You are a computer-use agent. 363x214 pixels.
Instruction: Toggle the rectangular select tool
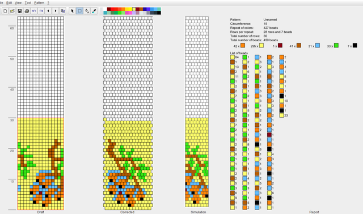pyautogui.click(x=79, y=11)
